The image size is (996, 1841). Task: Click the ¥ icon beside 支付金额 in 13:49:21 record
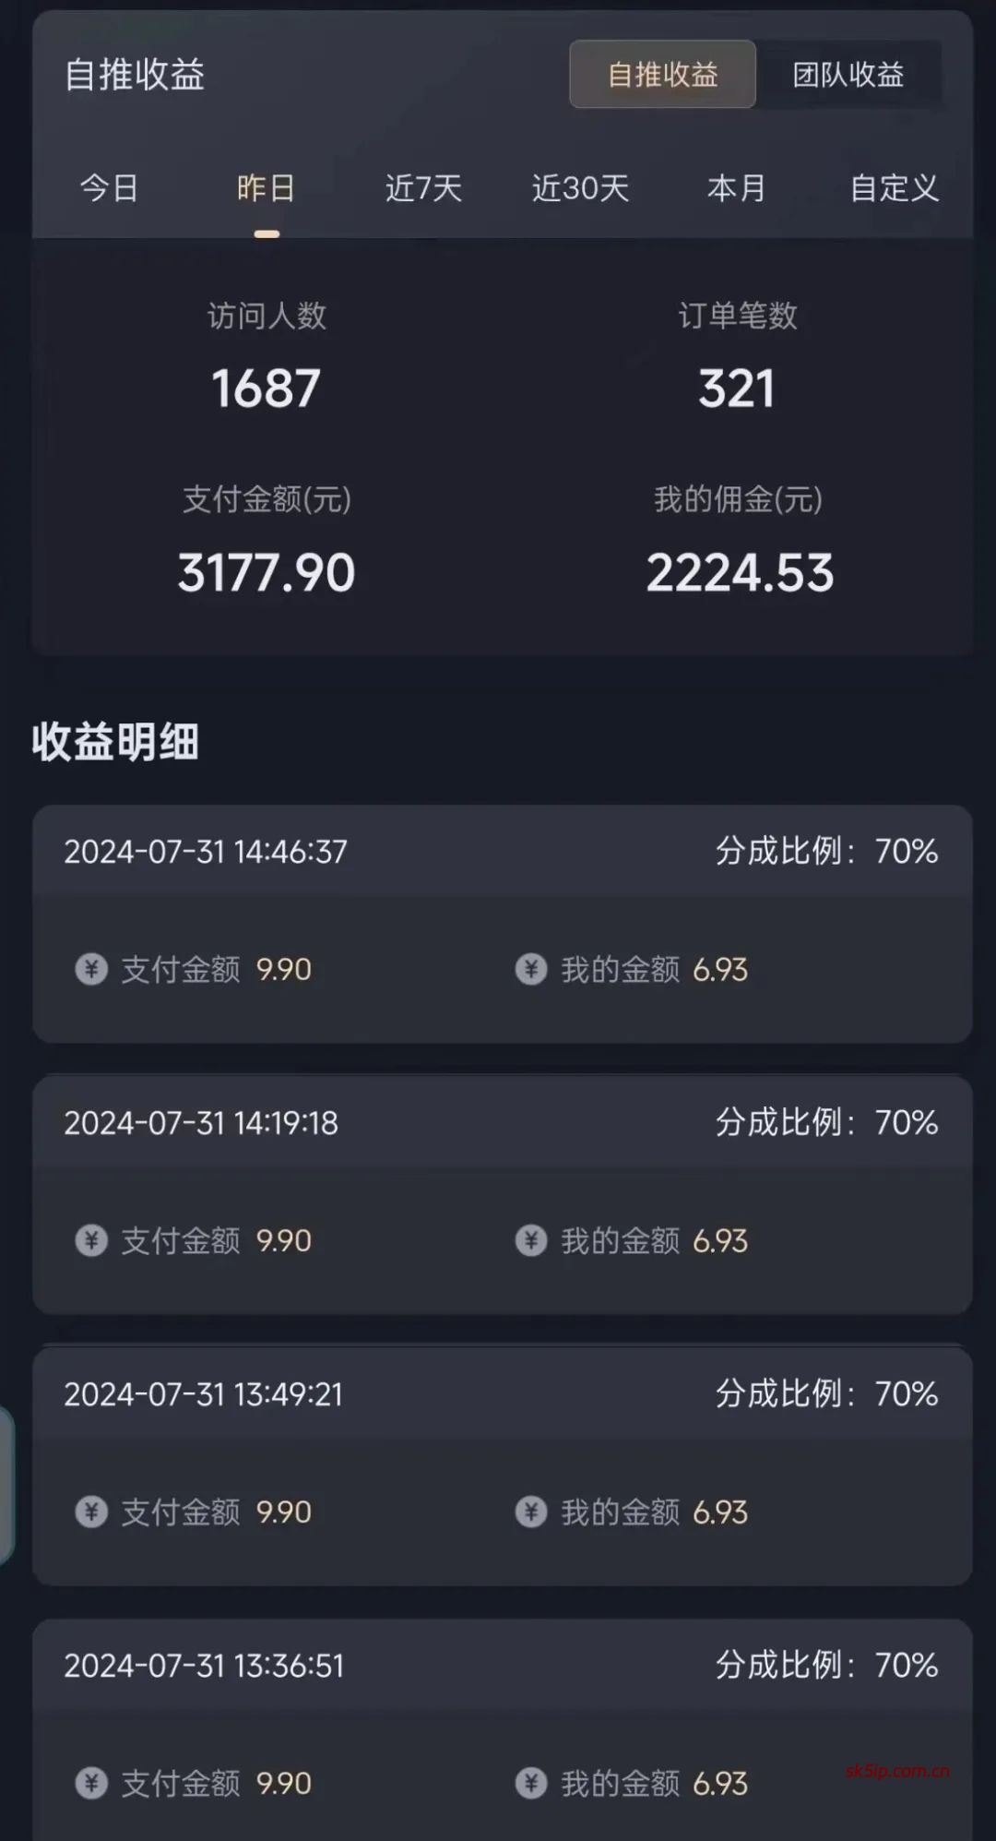click(89, 1512)
